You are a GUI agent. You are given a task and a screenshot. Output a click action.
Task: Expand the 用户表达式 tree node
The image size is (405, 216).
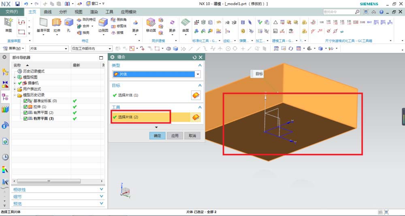point(15,89)
